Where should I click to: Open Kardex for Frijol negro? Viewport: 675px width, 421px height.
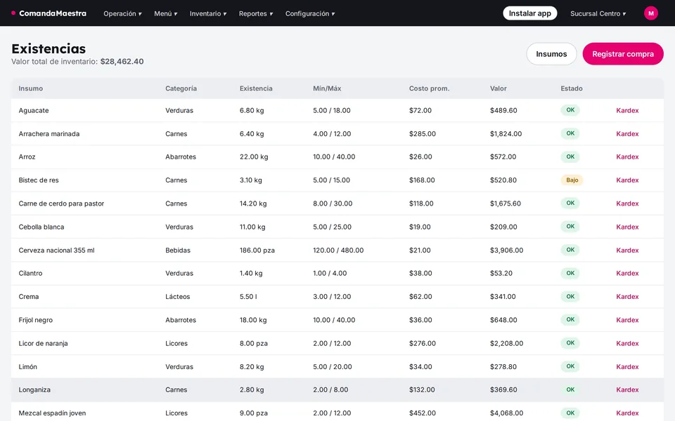coord(627,320)
